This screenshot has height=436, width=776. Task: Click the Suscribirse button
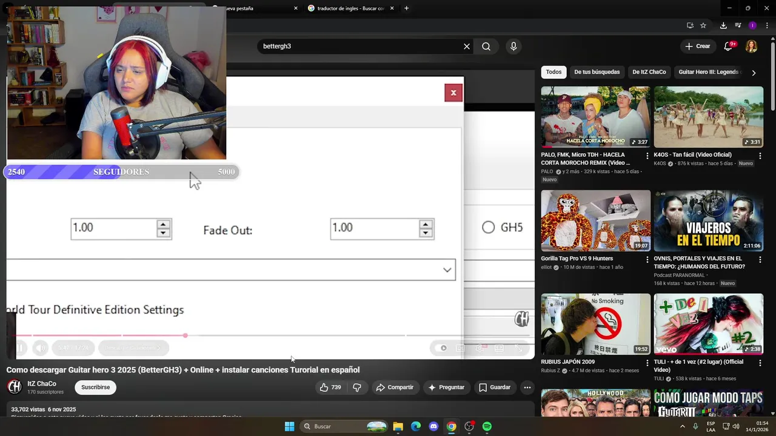pos(96,388)
